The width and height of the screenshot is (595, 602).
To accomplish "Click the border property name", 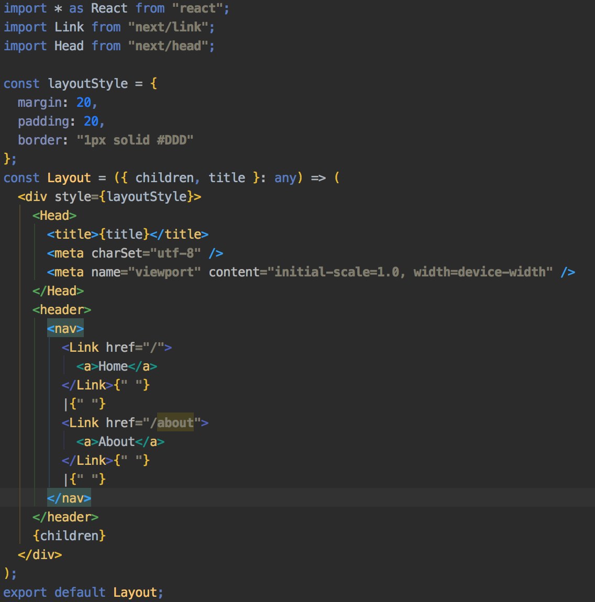I will pos(40,140).
